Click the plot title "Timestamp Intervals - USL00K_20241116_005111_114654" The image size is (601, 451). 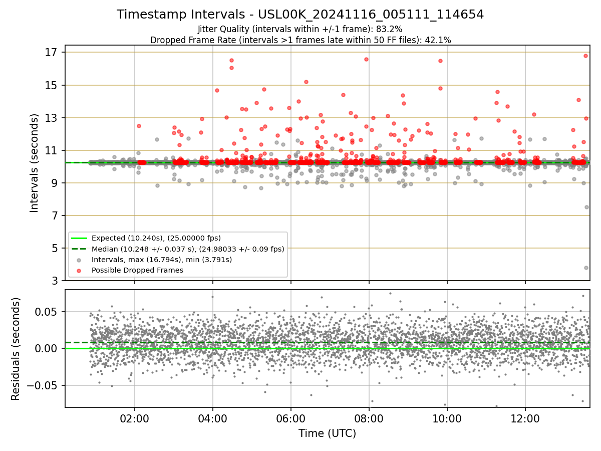(x=300, y=15)
